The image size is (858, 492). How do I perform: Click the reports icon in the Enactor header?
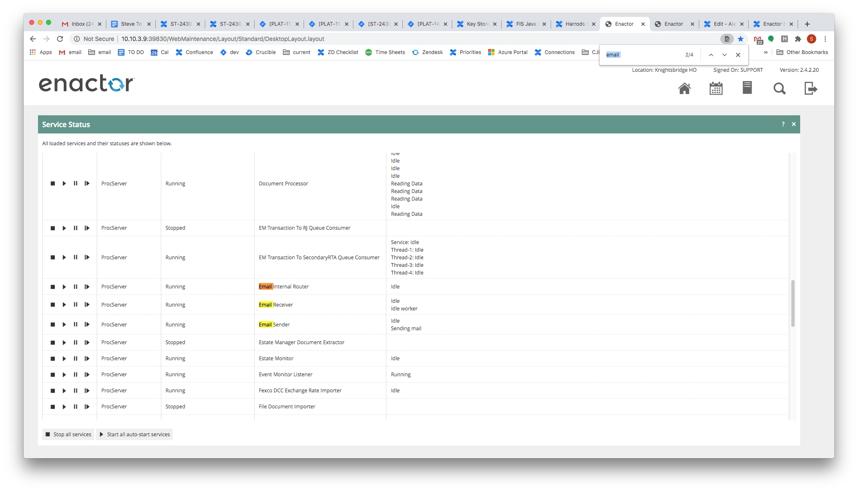pos(747,88)
